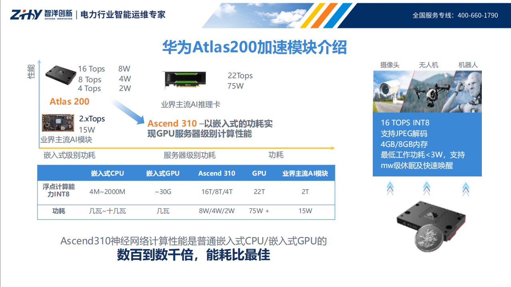Select the 嵌入式CPU column header
The height and width of the screenshot is (287, 511).
pos(107,173)
